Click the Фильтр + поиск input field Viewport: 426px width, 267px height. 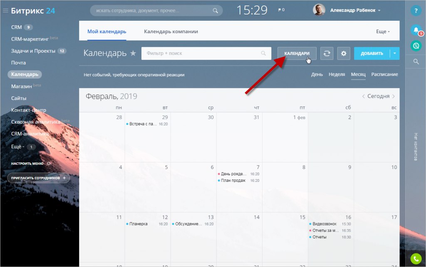click(206, 54)
